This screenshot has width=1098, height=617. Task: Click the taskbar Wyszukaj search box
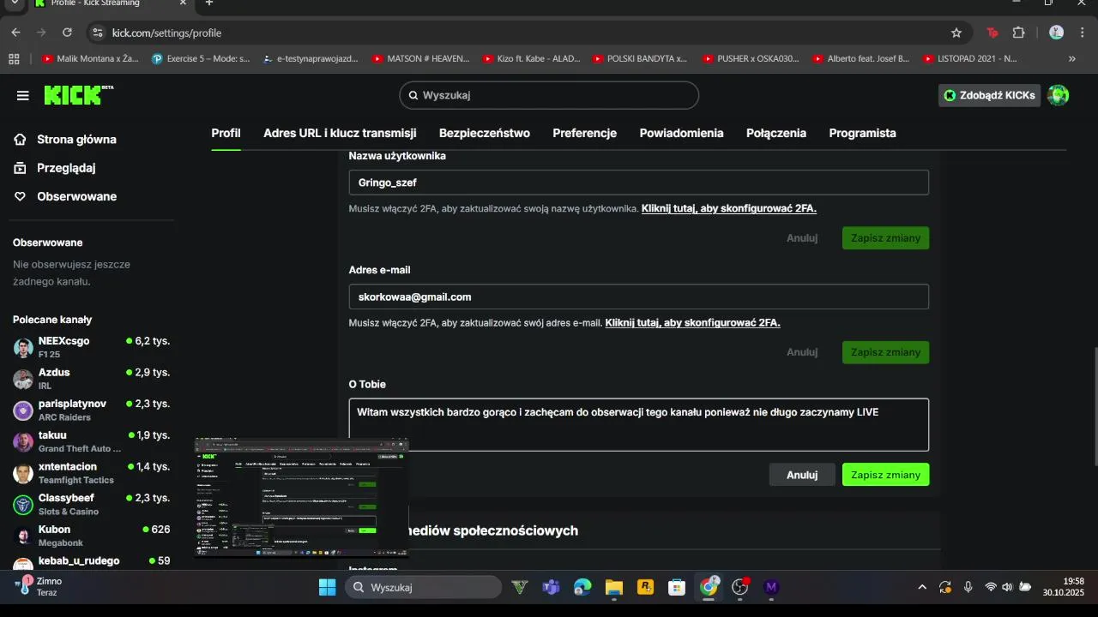[423, 587]
